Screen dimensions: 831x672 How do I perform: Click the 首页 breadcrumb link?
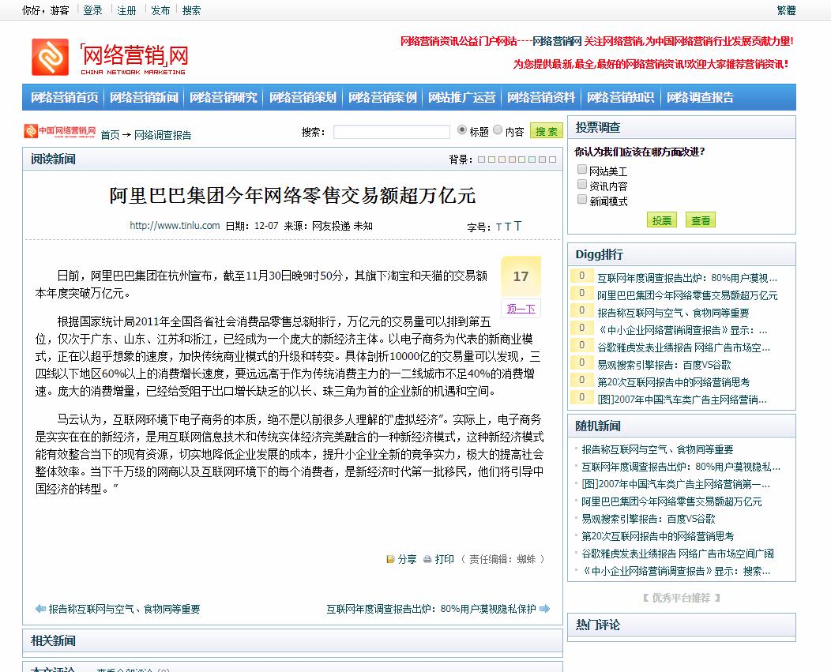[111, 135]
